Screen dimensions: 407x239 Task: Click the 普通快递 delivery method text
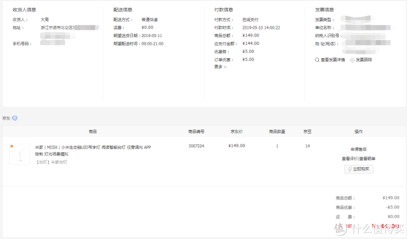coord(150,20)
